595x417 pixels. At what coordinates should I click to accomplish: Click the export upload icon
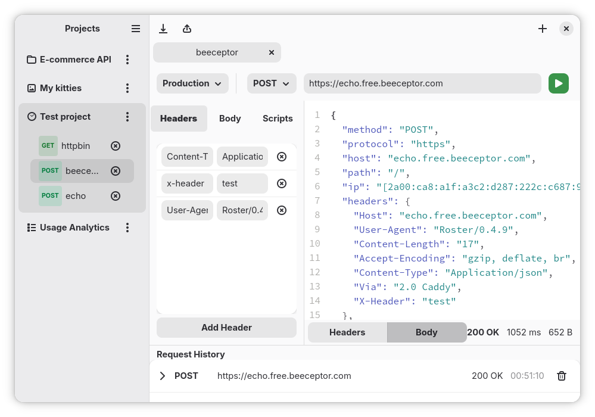[186, 29]
